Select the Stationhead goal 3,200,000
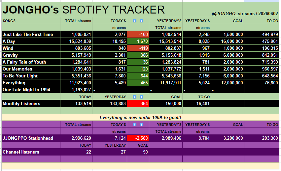281x171 pixels. [x=228, y=138]
